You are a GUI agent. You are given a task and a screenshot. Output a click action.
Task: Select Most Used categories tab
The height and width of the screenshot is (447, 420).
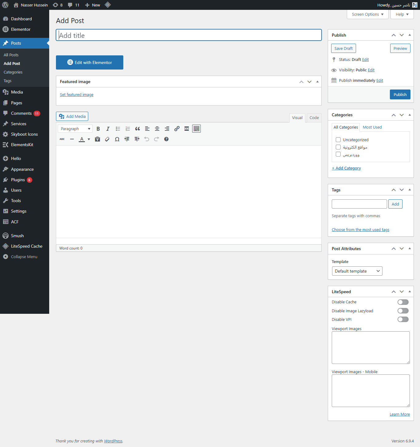[x=372, y=127]
